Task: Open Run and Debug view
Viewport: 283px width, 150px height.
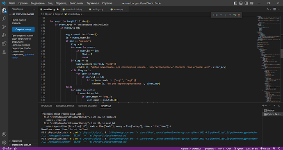Action: [x=4, y=35]
